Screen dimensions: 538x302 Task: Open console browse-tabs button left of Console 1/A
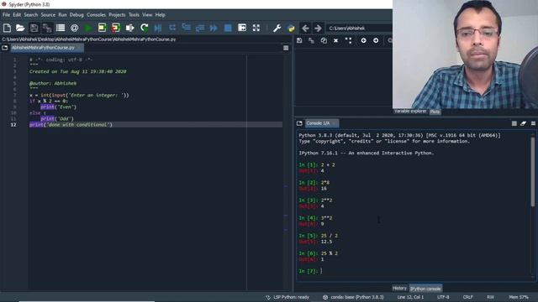[x=299, y=123]
